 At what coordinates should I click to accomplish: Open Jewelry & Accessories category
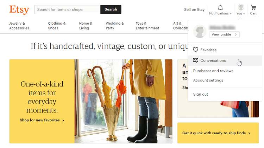[19, 26]
